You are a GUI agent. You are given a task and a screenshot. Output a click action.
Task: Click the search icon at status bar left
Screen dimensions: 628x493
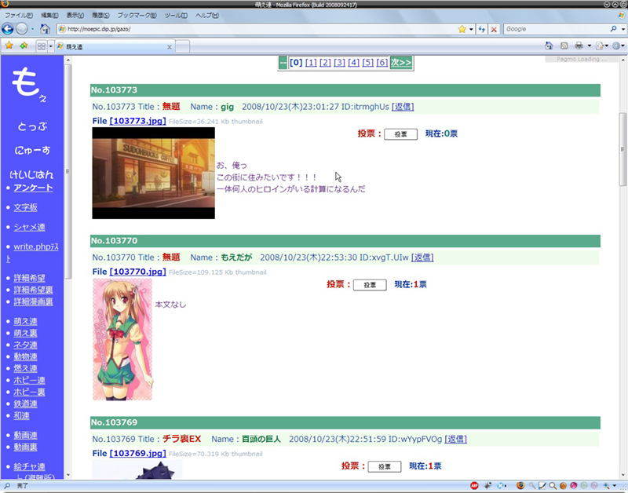click(7, 486)
